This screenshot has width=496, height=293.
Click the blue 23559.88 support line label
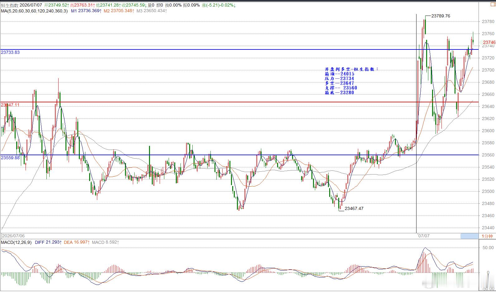tap(10, 158)
